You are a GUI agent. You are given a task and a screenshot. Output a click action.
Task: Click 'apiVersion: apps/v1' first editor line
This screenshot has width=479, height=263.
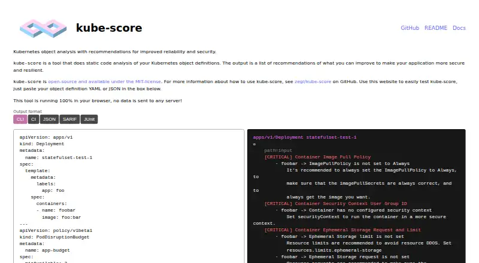(x=46, y=137)
